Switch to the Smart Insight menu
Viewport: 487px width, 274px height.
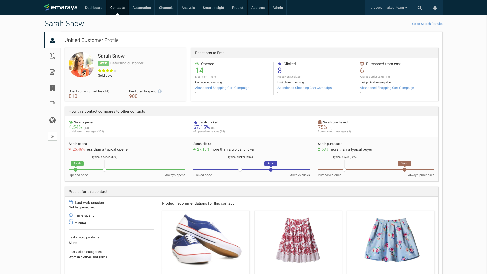(213, 8)
